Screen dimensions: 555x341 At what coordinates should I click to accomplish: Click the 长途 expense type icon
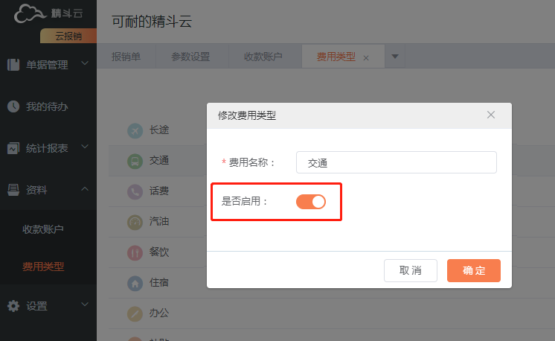tap(135, 131)
